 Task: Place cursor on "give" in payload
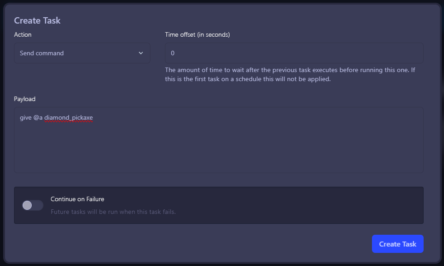point(25,118)
